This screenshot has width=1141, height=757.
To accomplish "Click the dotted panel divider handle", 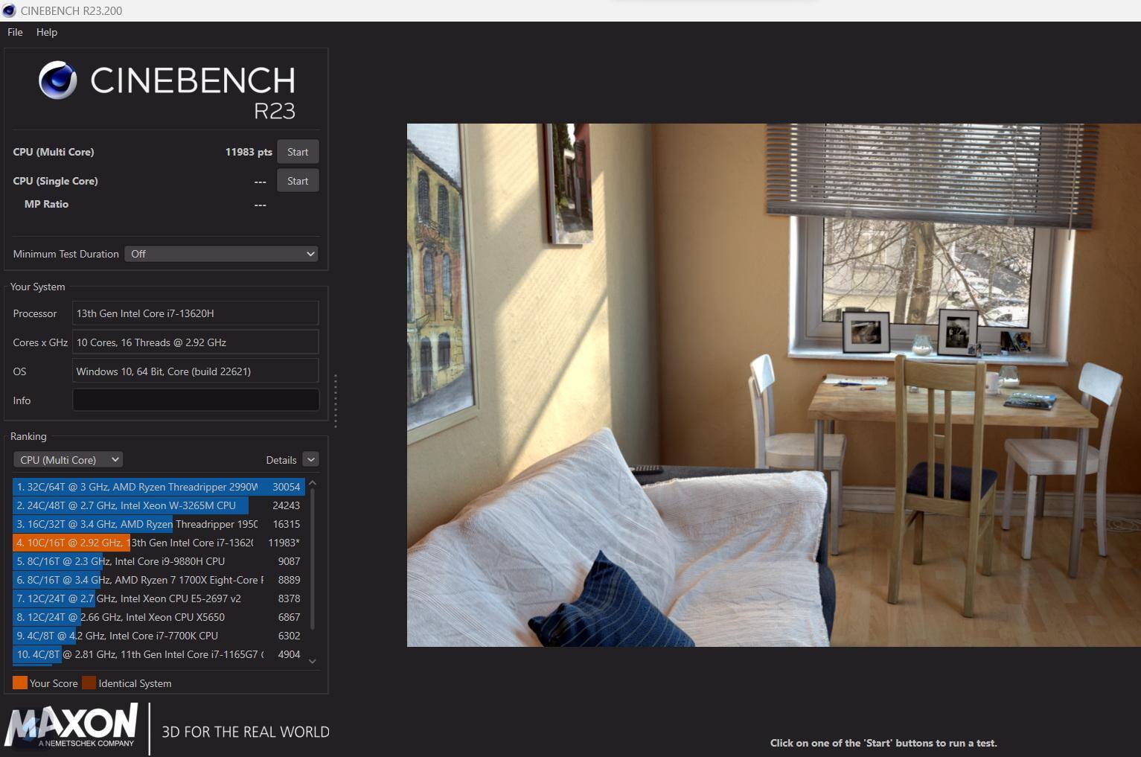I will [336, 401].
